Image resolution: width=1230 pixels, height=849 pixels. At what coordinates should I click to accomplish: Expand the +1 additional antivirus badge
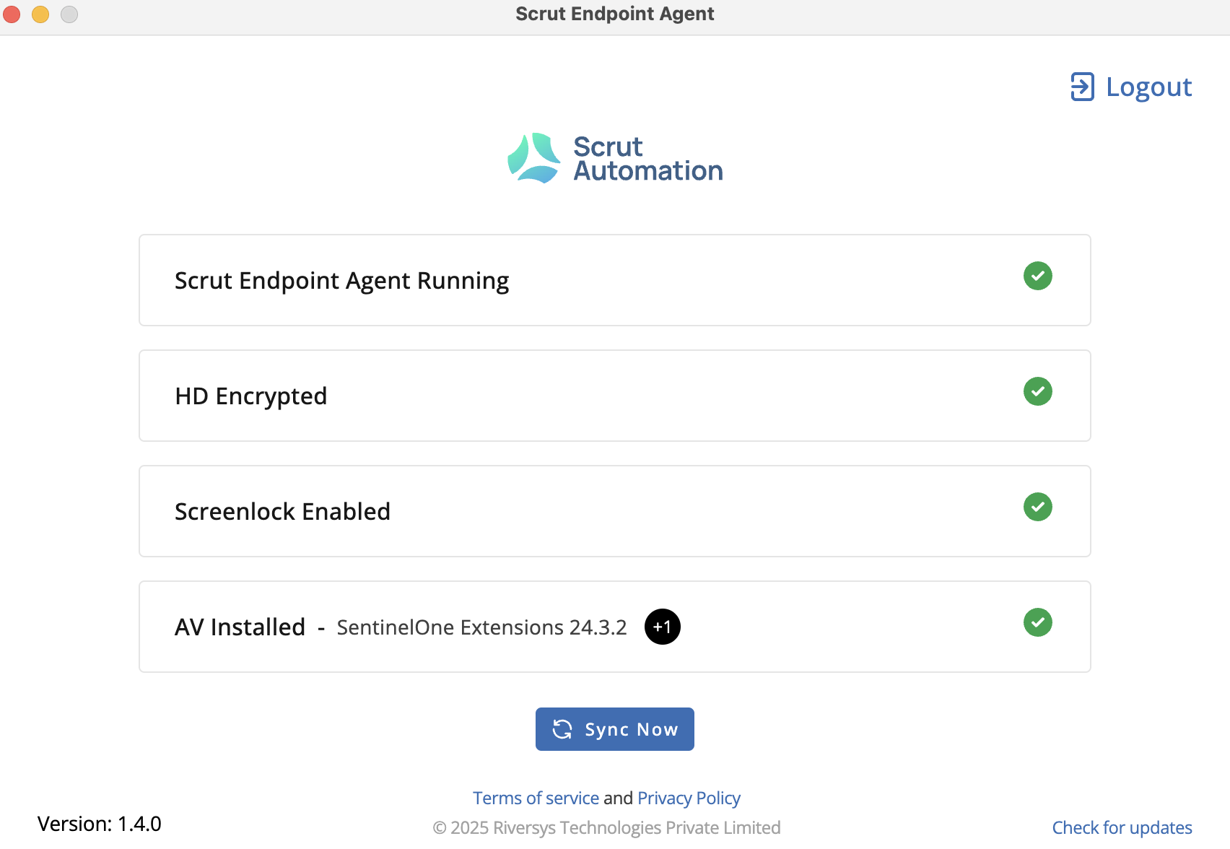pyautogui.click(x=663, y=627)
